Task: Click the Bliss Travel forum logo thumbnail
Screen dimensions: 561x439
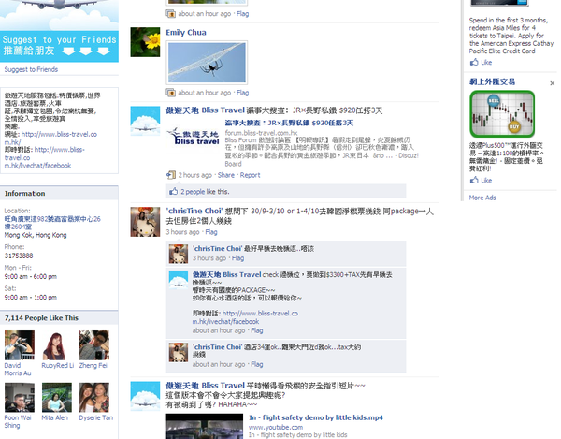Action: coord(194,137)
